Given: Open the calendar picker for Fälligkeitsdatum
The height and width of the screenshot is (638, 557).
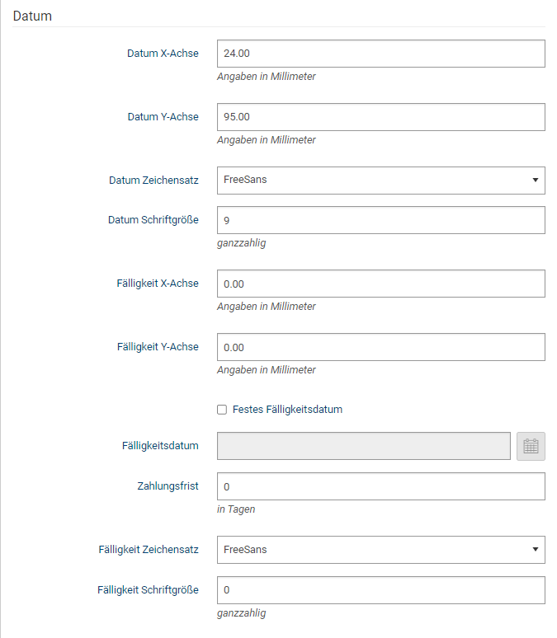Looking at the screenshot, I should (531, 447).
